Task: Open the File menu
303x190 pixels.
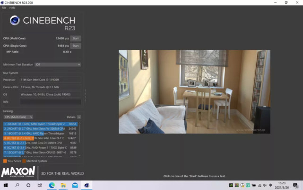Action: pos(4,8)
